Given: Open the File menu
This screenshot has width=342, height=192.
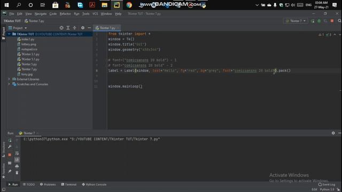Looking at the screenshot, I should click(x=12, y=14).
